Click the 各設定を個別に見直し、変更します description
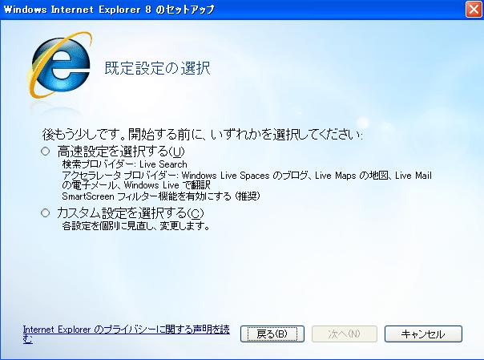 tap(135, 226)
